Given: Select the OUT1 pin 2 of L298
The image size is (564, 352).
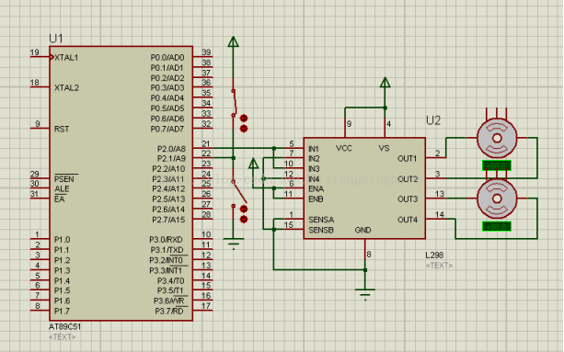Looking at the screenshot, I should [x=435, y=157].
